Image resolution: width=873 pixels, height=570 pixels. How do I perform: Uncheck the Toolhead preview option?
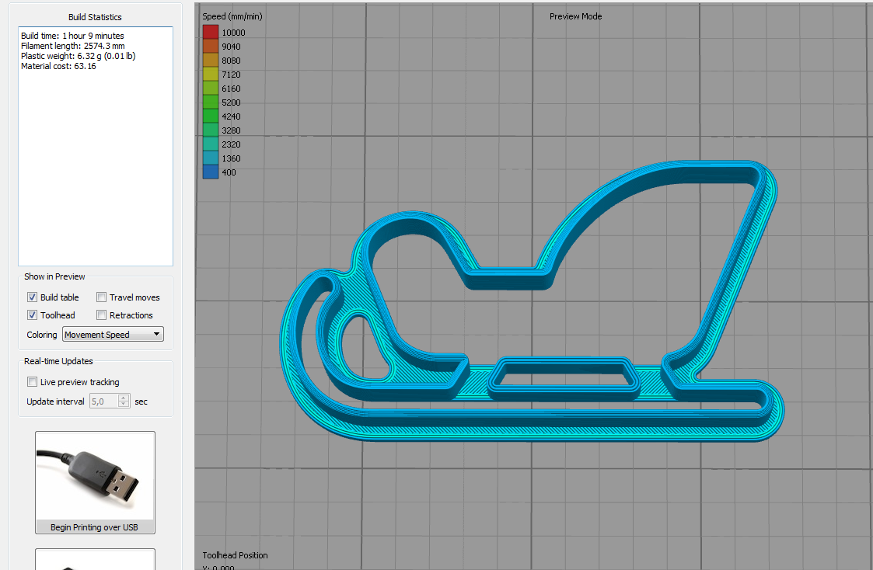[32, 315]
